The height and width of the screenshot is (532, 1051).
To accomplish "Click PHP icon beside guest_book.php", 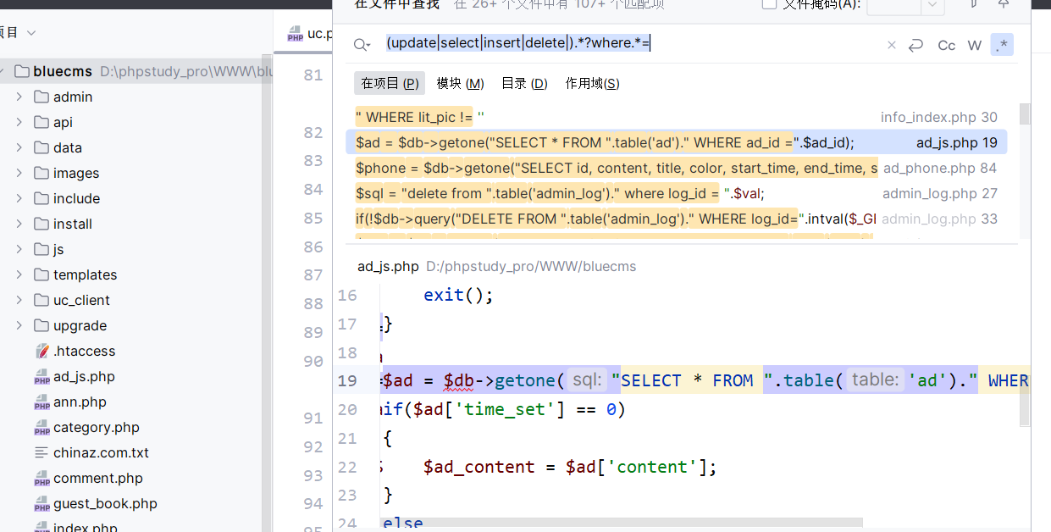I will (41, 504).
